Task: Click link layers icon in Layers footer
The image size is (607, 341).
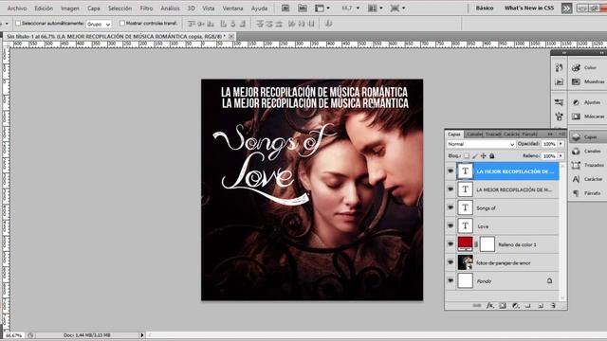Action: coord(477,305)
